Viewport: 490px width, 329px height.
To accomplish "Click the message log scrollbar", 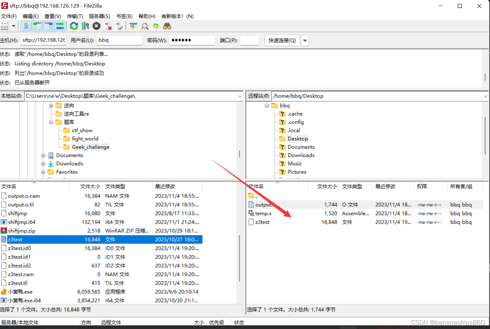I will click(x=485, y=77).
